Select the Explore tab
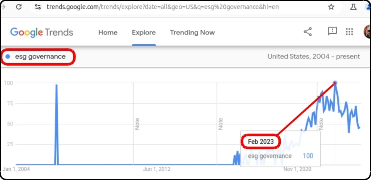371x180 pixels. click(144, 33)
